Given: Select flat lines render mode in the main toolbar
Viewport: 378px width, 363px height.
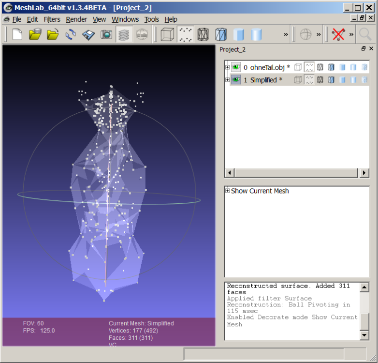Looking at the screenshot, I should click(x=239, y=34).
